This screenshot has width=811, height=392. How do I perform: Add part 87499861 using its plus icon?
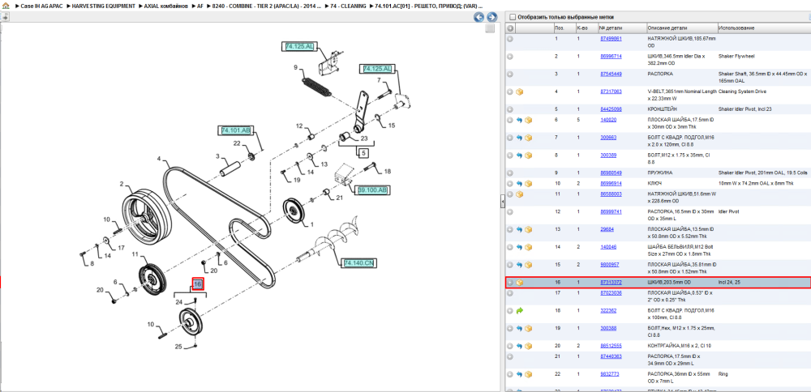coord(510,39)
